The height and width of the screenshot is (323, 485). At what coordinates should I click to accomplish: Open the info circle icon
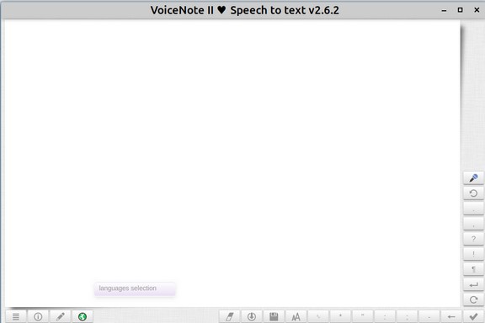coord(38,316)
